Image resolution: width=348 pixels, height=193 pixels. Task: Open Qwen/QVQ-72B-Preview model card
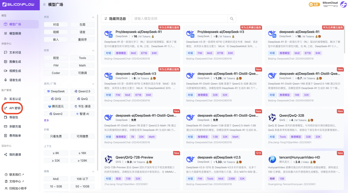pyautogui.click(x=141, y=170)
